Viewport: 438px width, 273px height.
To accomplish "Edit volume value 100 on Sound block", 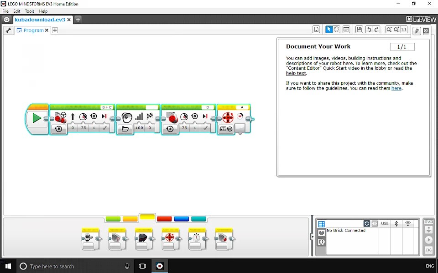I will pyautogui.click(x=139, y=128).
